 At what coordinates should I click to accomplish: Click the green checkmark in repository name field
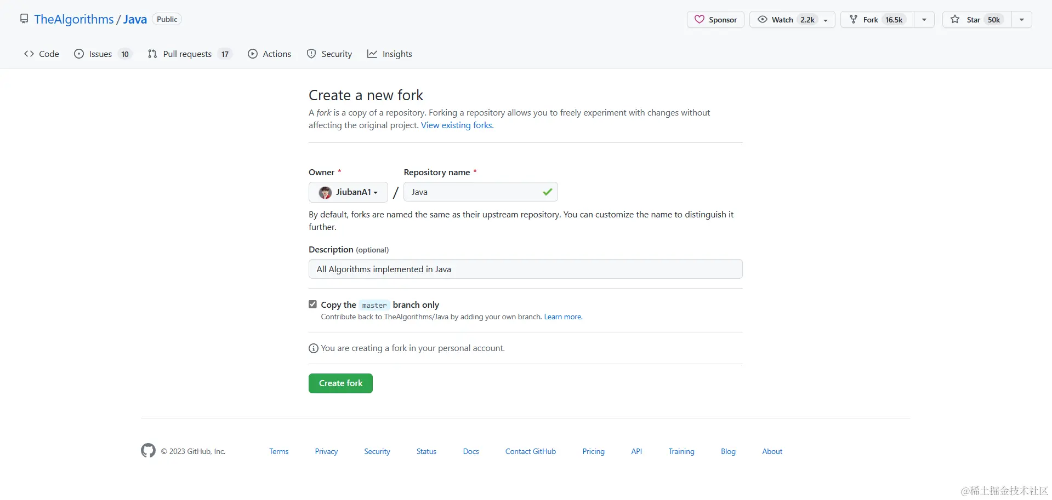[547, 192]
